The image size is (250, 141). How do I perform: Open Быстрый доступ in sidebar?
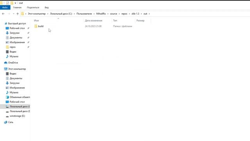pyautogui.click(x=17, y=23)
